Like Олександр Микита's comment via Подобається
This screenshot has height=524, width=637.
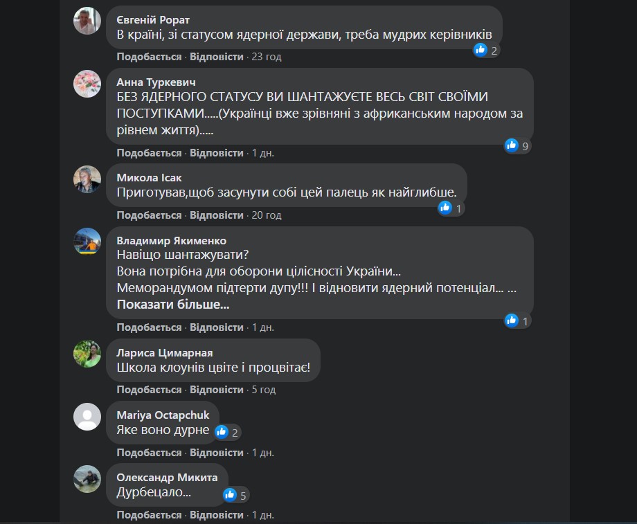[149, 515]
